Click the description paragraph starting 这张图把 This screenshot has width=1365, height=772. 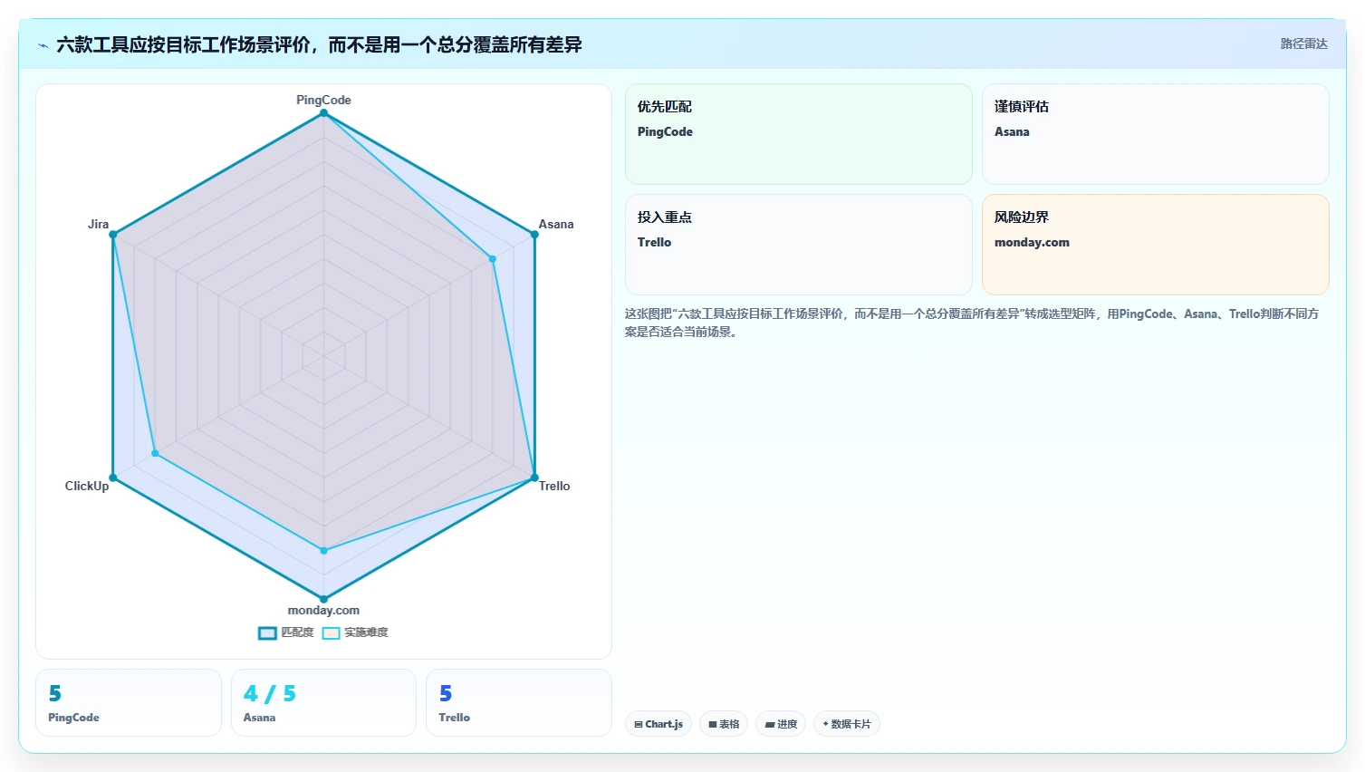tap(972, 323)
